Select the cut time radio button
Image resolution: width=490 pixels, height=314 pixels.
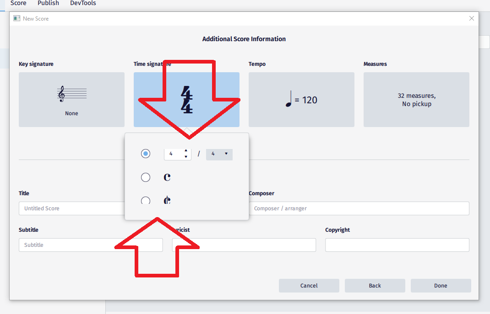point(145,200)
